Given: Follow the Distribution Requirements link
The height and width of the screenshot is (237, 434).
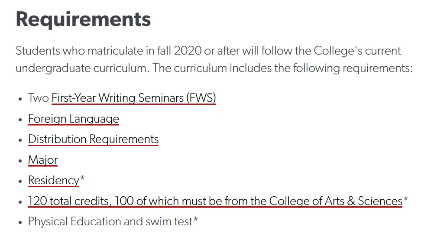Looking at the screenshot, I should tap(93, 139).
